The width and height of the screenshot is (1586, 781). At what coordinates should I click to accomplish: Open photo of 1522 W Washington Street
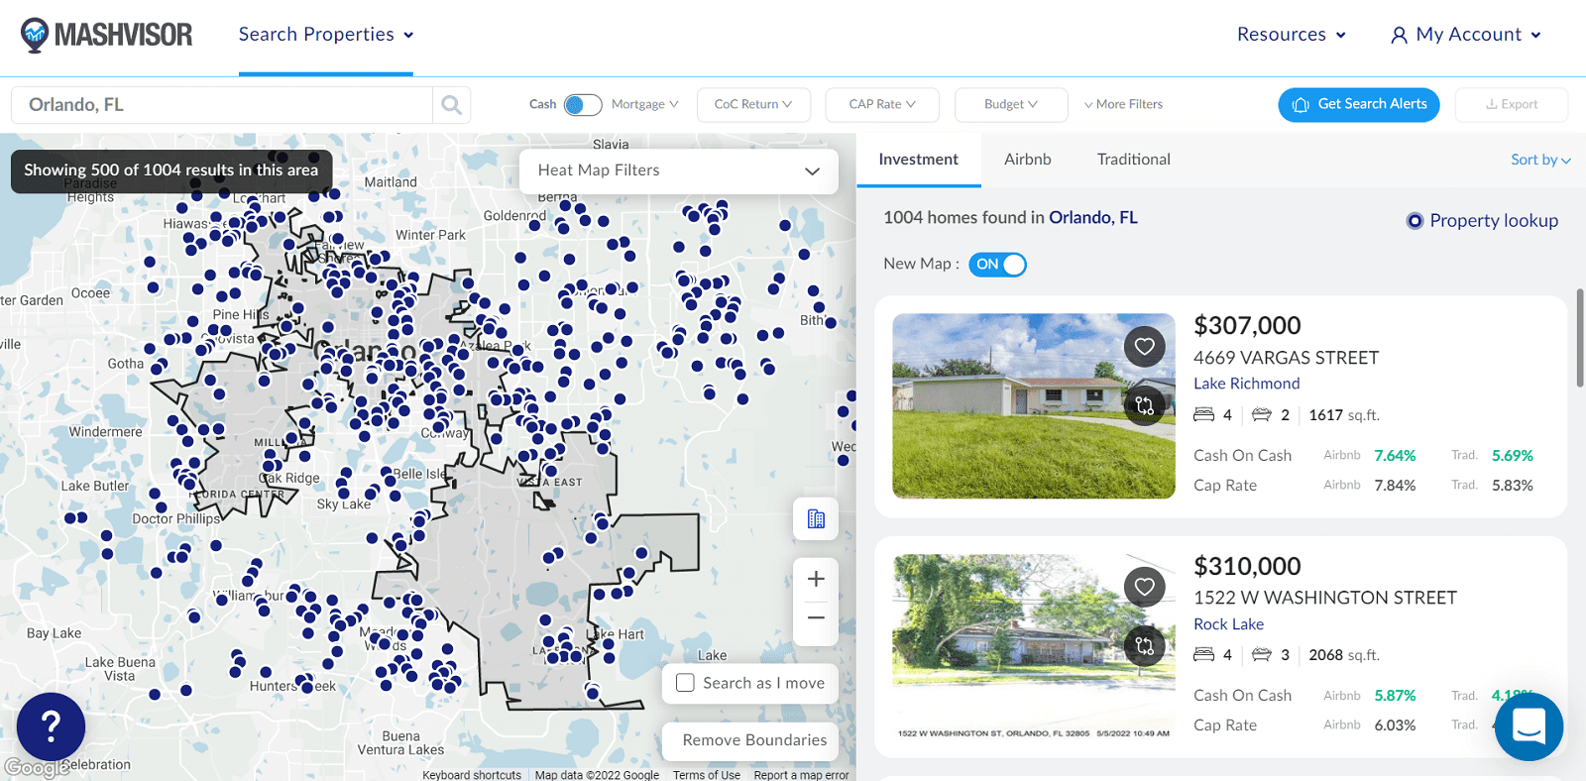(1034, 647)
